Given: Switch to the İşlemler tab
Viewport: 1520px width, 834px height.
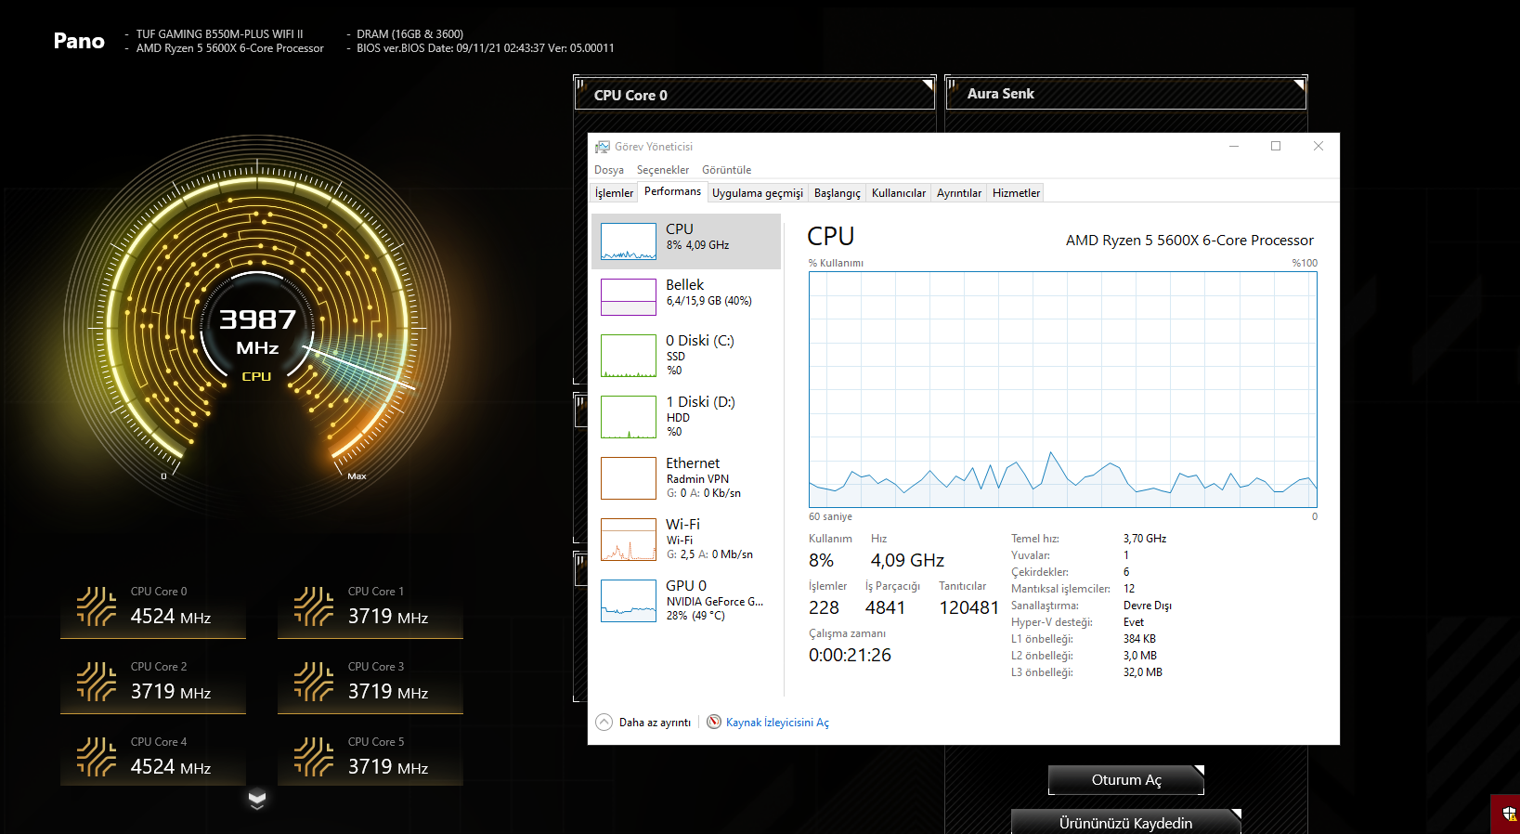Looking at the screenshot, I should [x=615, y=193].
